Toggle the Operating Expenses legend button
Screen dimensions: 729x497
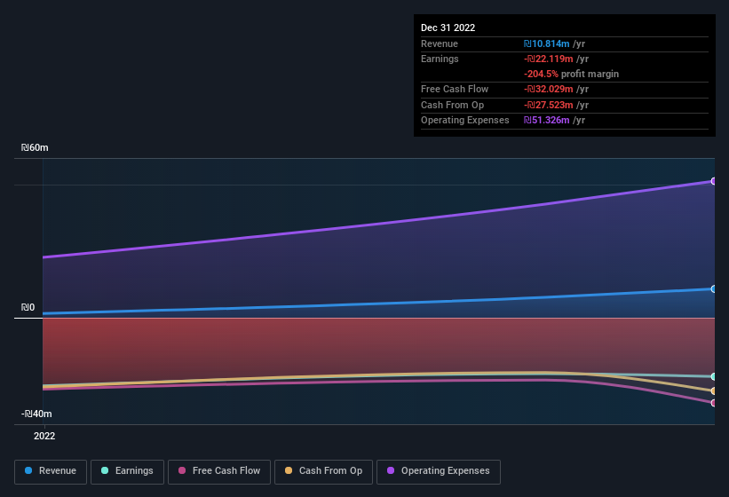[x=439, y=472]
